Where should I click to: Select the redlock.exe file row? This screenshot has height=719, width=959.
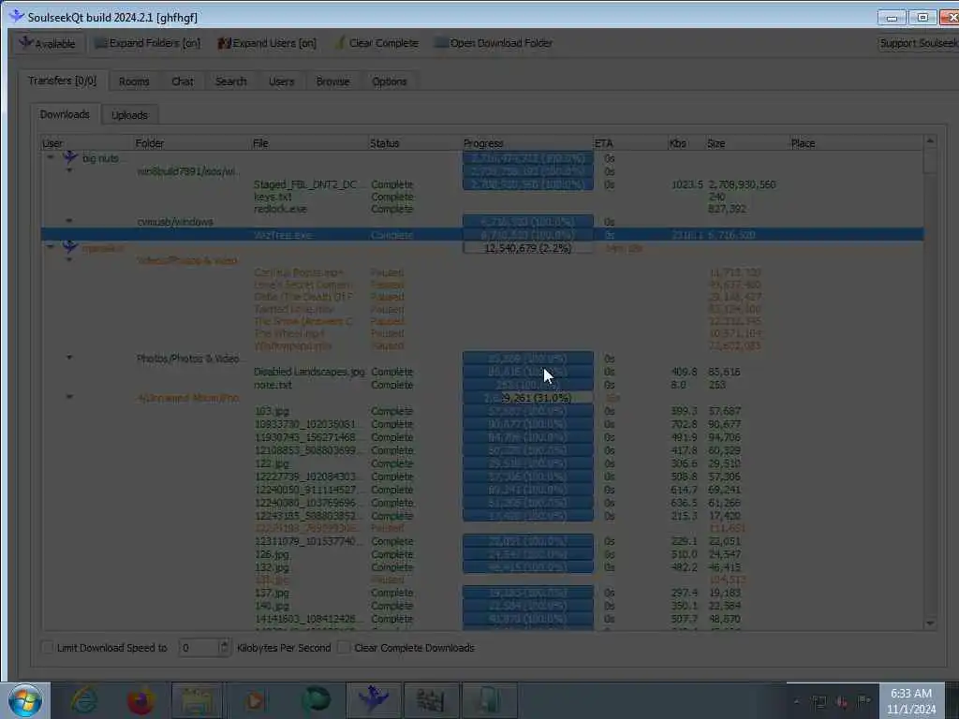click(482, 209)
